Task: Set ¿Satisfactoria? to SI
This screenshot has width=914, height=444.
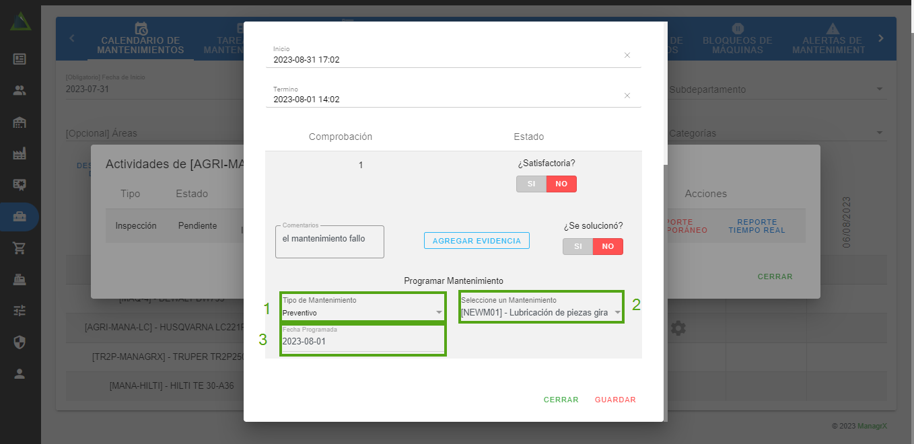Action: pos(531,184)
